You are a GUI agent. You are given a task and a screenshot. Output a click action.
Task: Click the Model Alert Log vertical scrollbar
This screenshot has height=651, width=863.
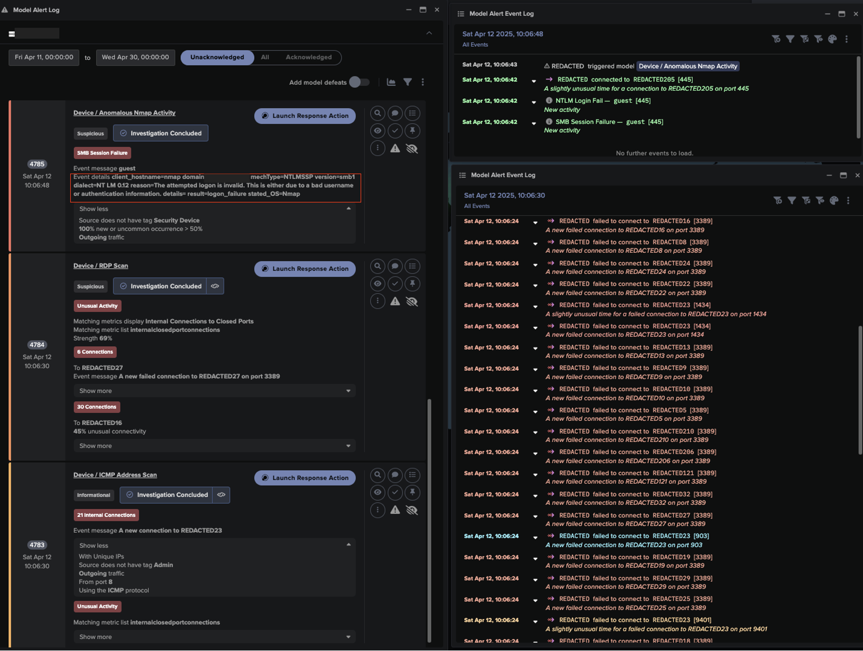[429, 520]
